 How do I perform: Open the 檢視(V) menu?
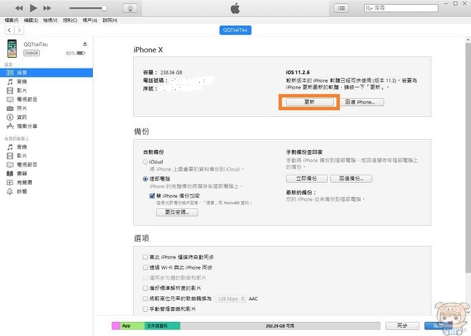50,20
